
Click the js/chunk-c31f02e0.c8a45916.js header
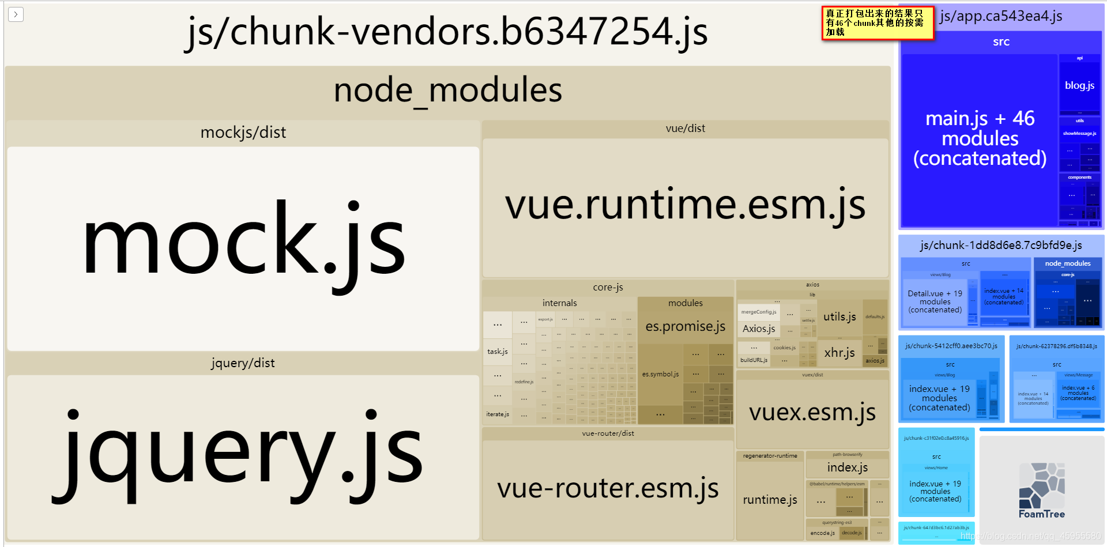(x=936, y=439)
